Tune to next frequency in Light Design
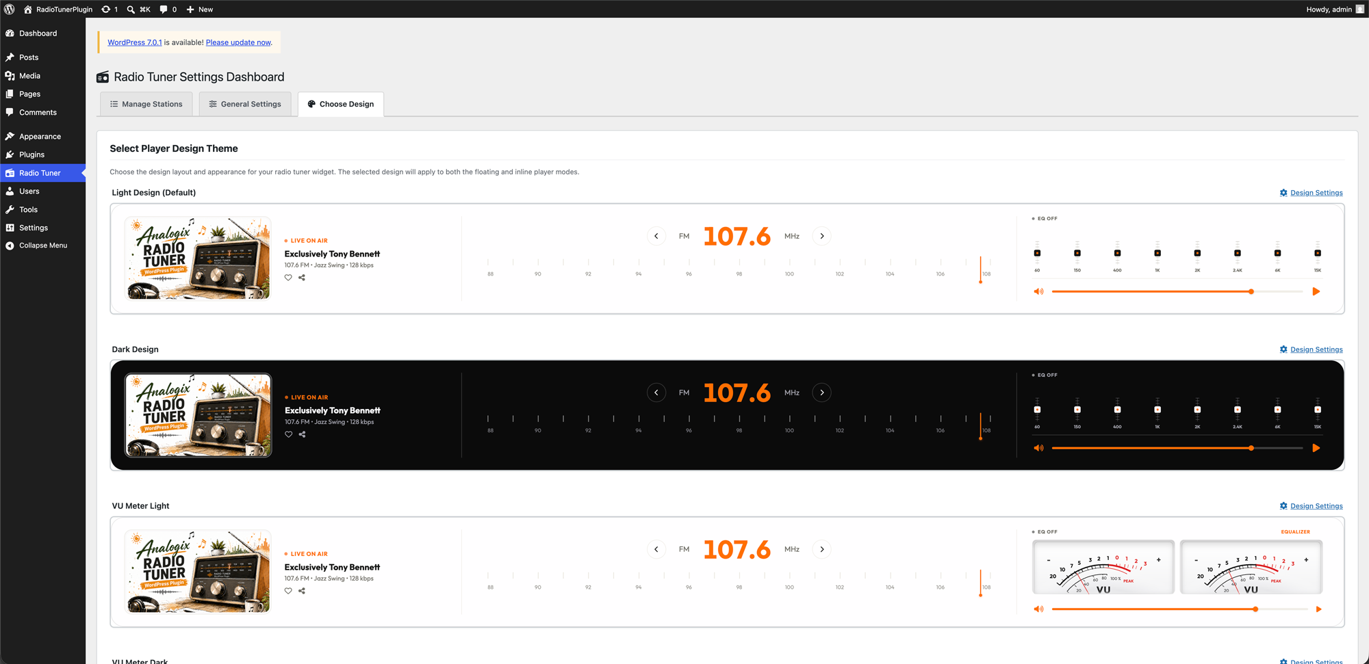The image size is (1369, 664). pos(822,236)
